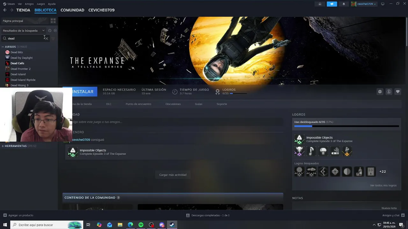
Task: Open the help icon beside Contenido de la Comunidad
Action: point(118,198)
